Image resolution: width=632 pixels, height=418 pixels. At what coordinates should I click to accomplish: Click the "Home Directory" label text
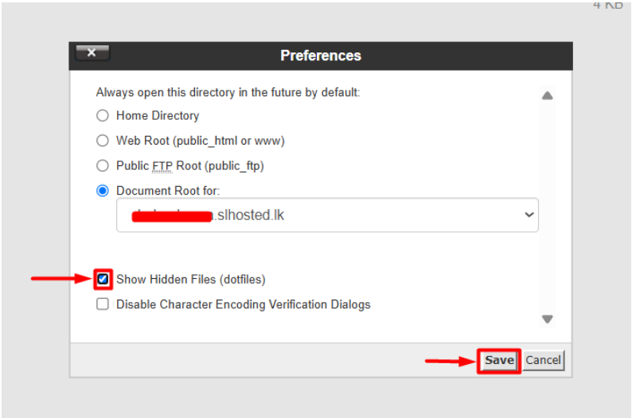(158, 116)
